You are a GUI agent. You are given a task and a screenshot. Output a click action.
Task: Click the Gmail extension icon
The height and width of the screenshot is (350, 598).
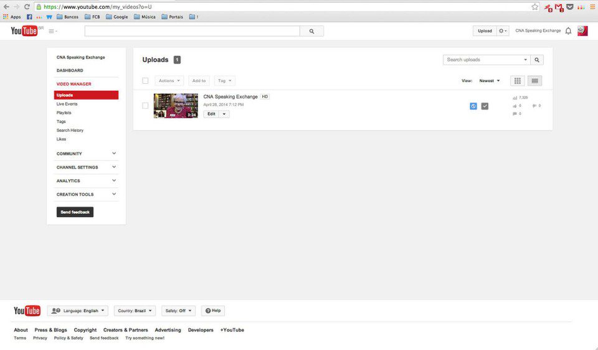tap(559, 7)
